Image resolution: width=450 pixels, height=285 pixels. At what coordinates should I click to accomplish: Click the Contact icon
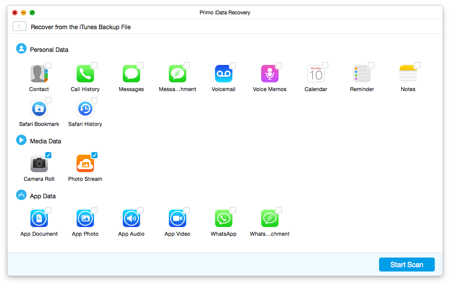(x=39, y=74)
